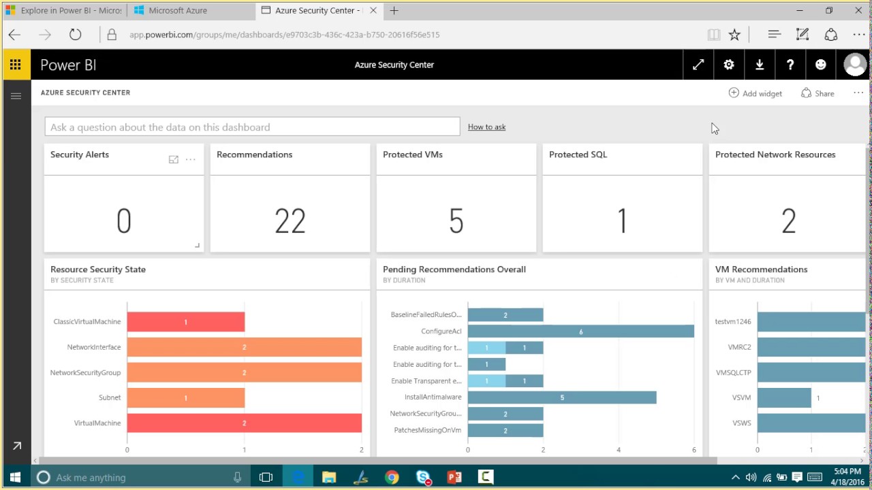Open a new browser tab
The width and height of the screenshot is (872, 490).
[394, 10]
